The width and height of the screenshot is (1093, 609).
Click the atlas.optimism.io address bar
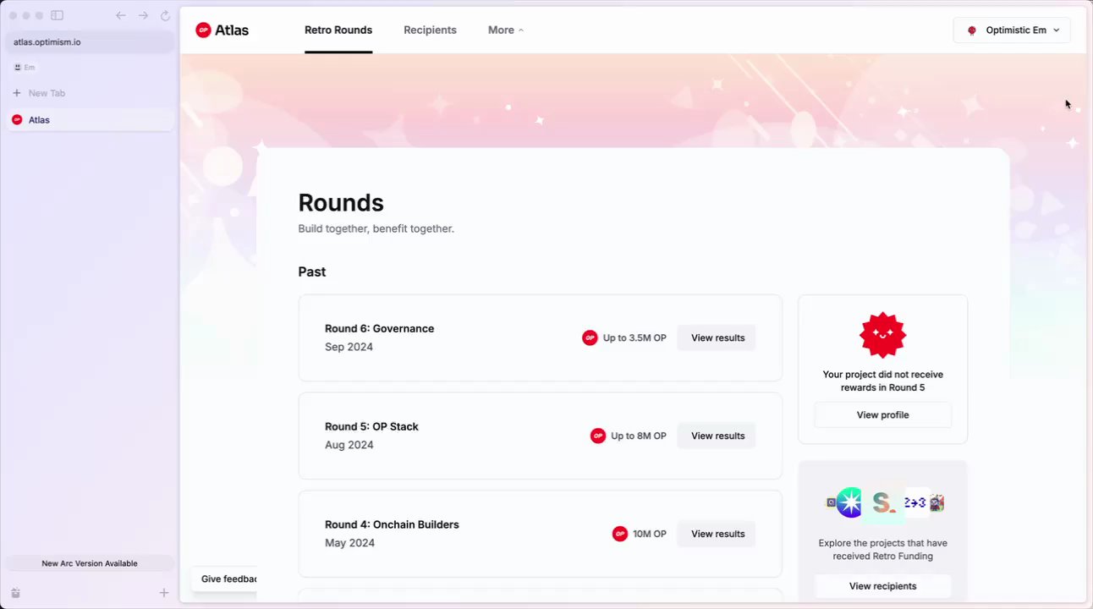[x=90, y=42]
